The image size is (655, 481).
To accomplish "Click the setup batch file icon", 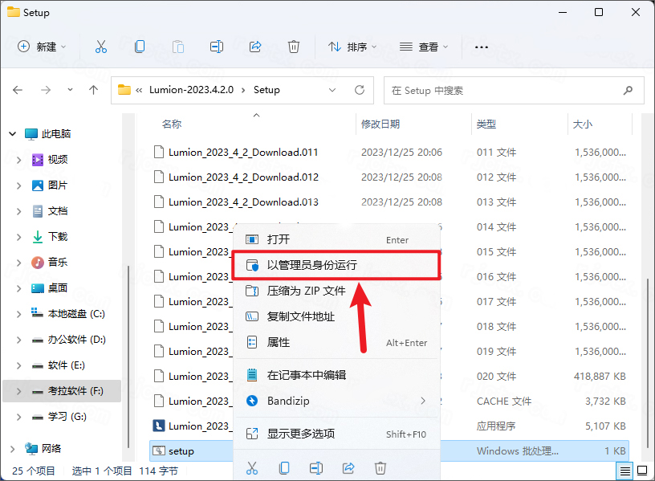I will [x=158, y=451].
